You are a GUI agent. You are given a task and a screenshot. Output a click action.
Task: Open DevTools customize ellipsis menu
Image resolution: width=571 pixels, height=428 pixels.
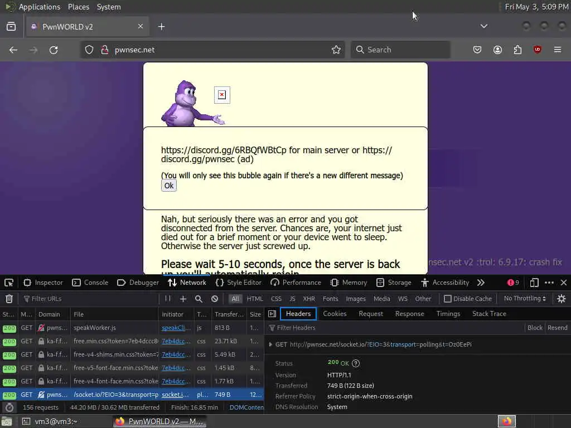[x=549, y=283]
